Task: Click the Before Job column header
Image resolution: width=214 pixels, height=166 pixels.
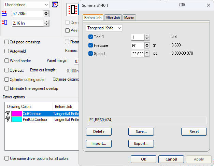Action: [x=66, y=107]
